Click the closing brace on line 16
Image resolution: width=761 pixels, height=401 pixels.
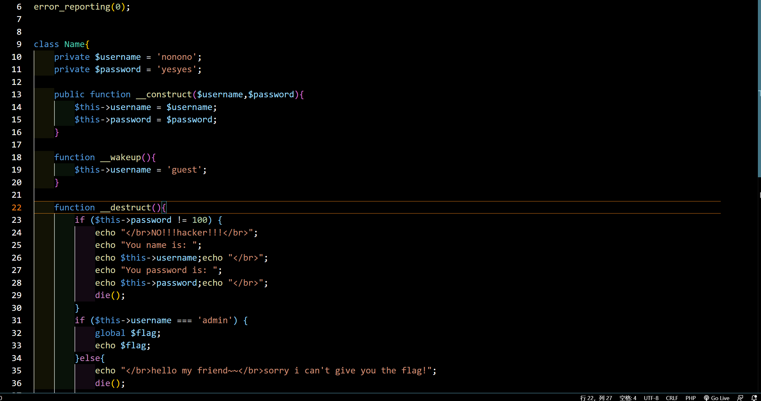click(57, 132)
